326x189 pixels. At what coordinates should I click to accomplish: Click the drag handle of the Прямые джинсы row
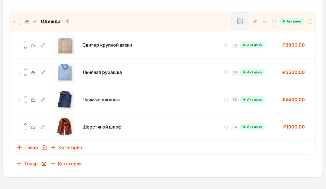[19, 100]
